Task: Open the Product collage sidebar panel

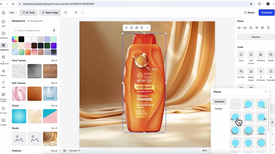Action: point(3,97)
